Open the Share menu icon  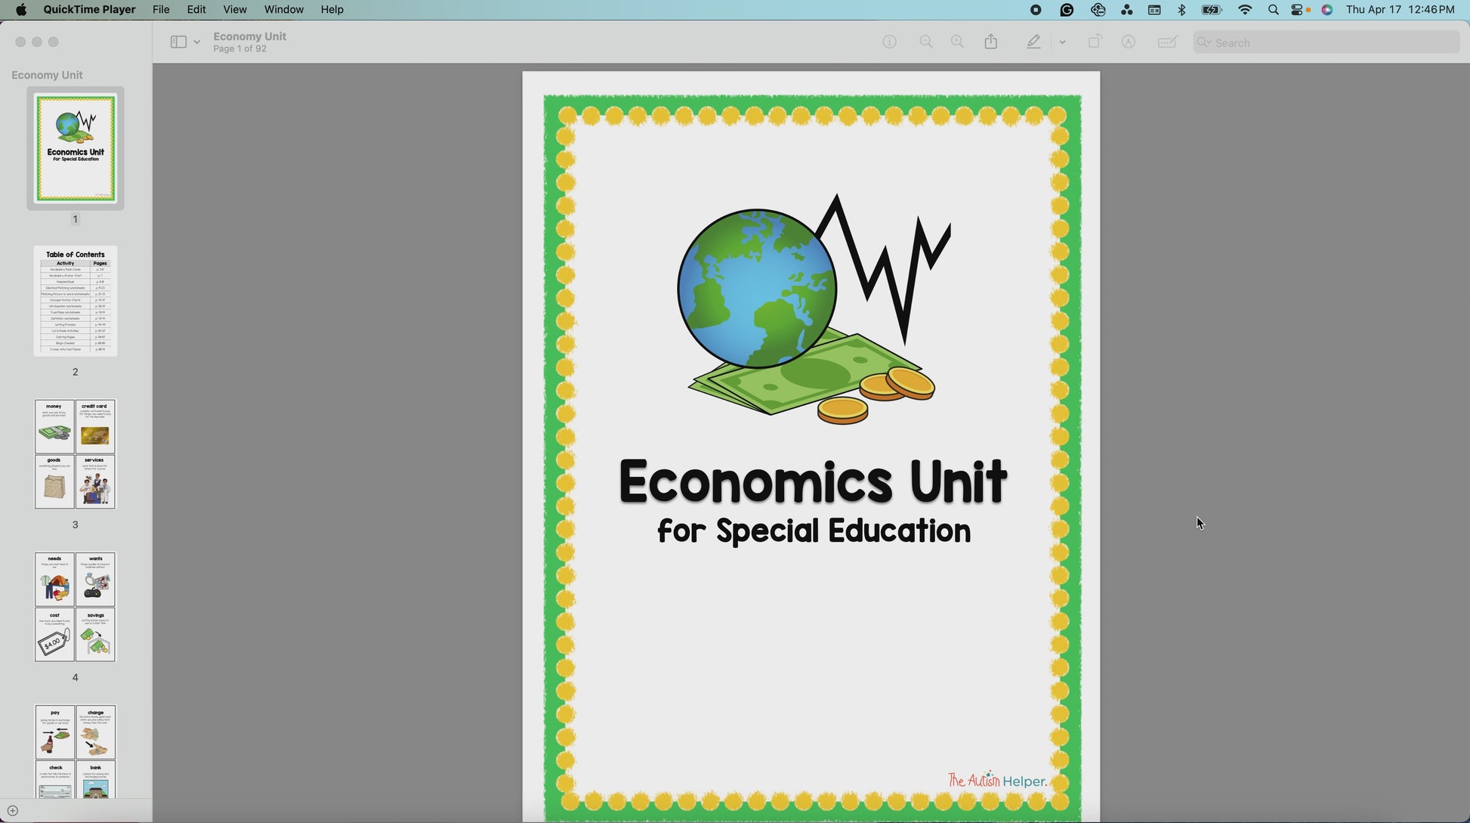[991, 42]
